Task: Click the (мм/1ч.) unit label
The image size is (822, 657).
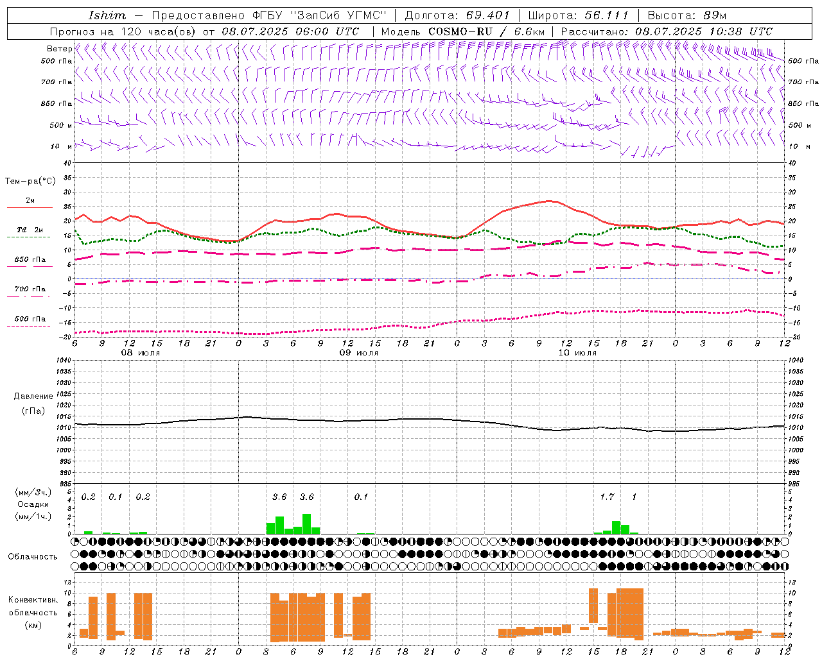Action: [x=33, y=516]
